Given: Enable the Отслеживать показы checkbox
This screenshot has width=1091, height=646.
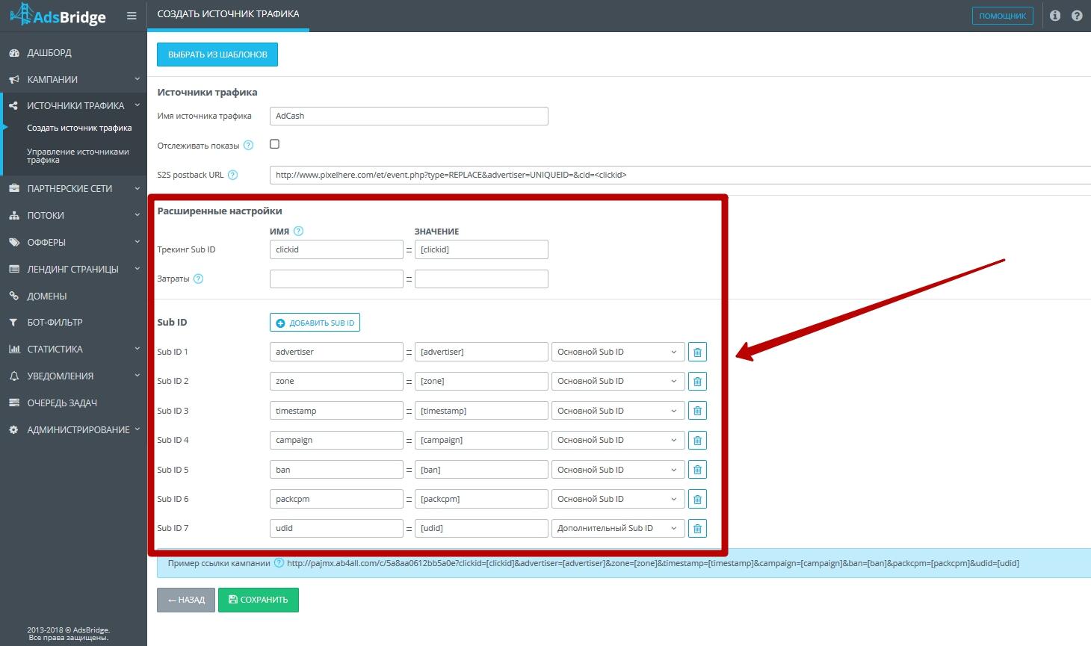Looking at the screenshot, I should 275,144.
